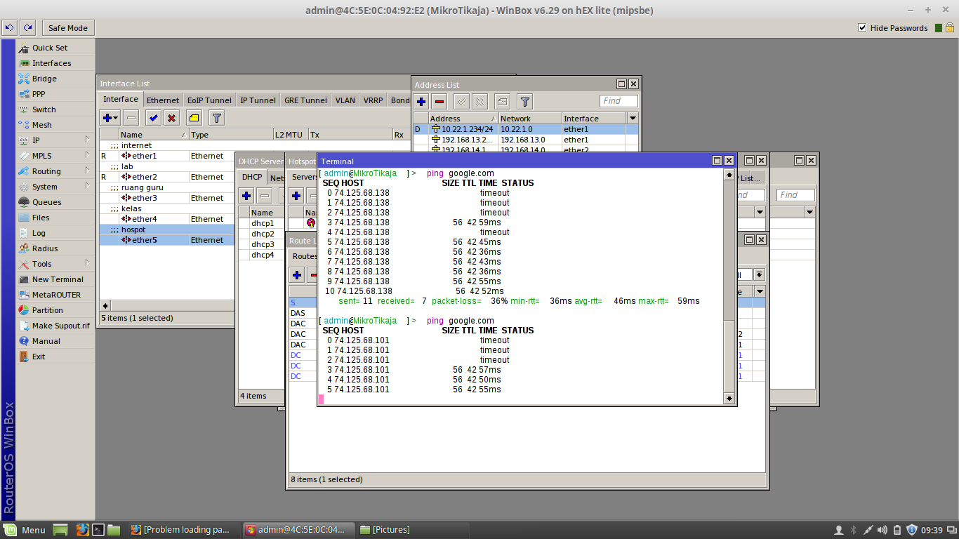The image size is (959, 539).
Task: Select dhcp3 in the DHCP Server list
Action: 263,244
